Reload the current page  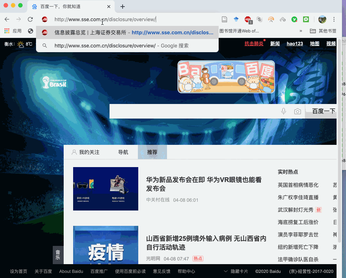(30, 19)
